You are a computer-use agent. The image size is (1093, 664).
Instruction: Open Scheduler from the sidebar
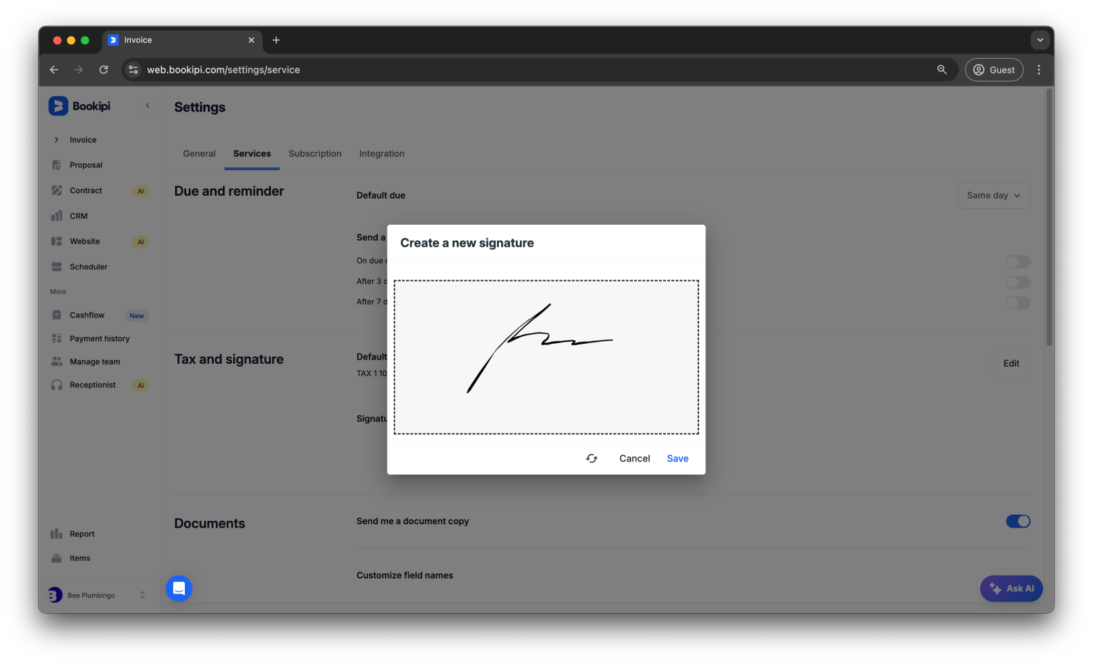89,267
